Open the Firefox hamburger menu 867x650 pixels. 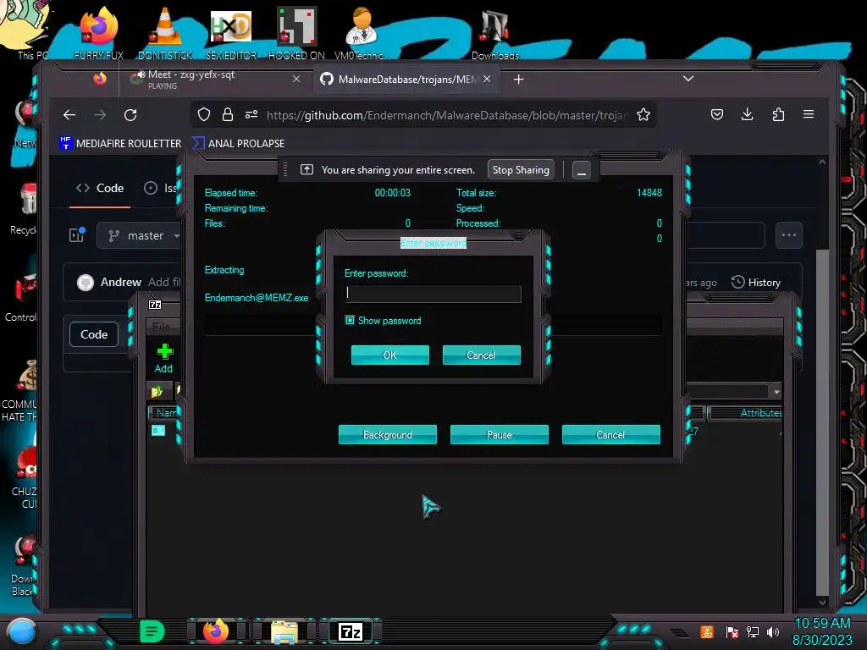pyautogui.click(x=809, y=114)
